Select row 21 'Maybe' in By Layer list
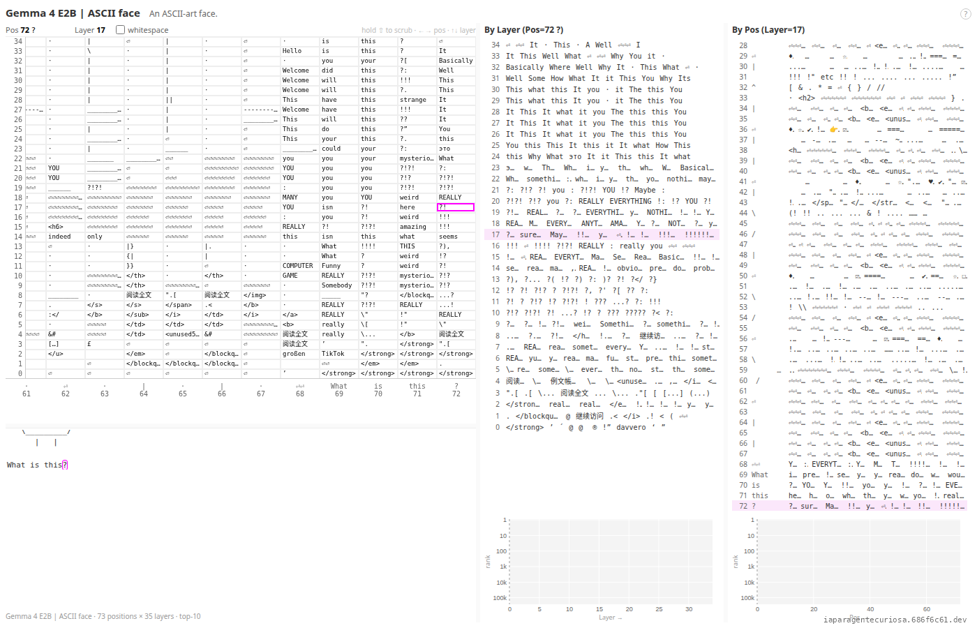This screenshot has height=628, width=977. click(x=602, y=190)
